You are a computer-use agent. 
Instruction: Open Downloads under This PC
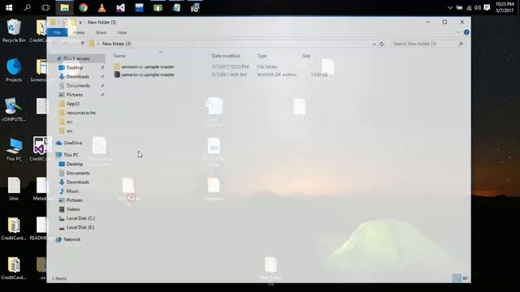pos(78,182)
